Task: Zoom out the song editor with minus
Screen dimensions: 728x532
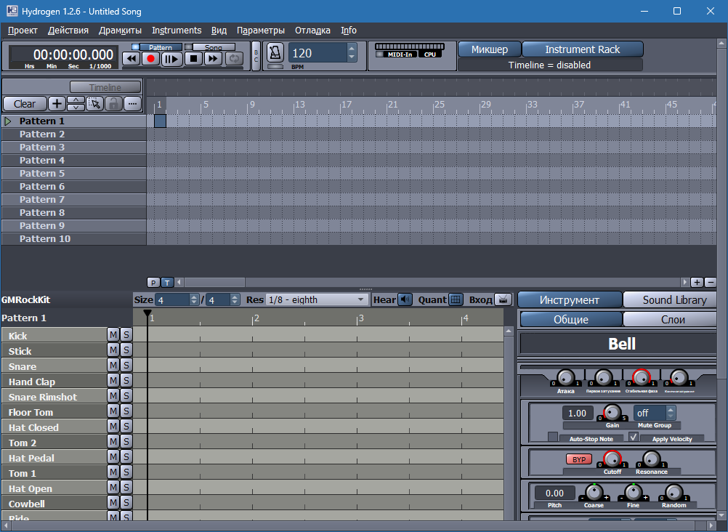Action: pos(710,282)
